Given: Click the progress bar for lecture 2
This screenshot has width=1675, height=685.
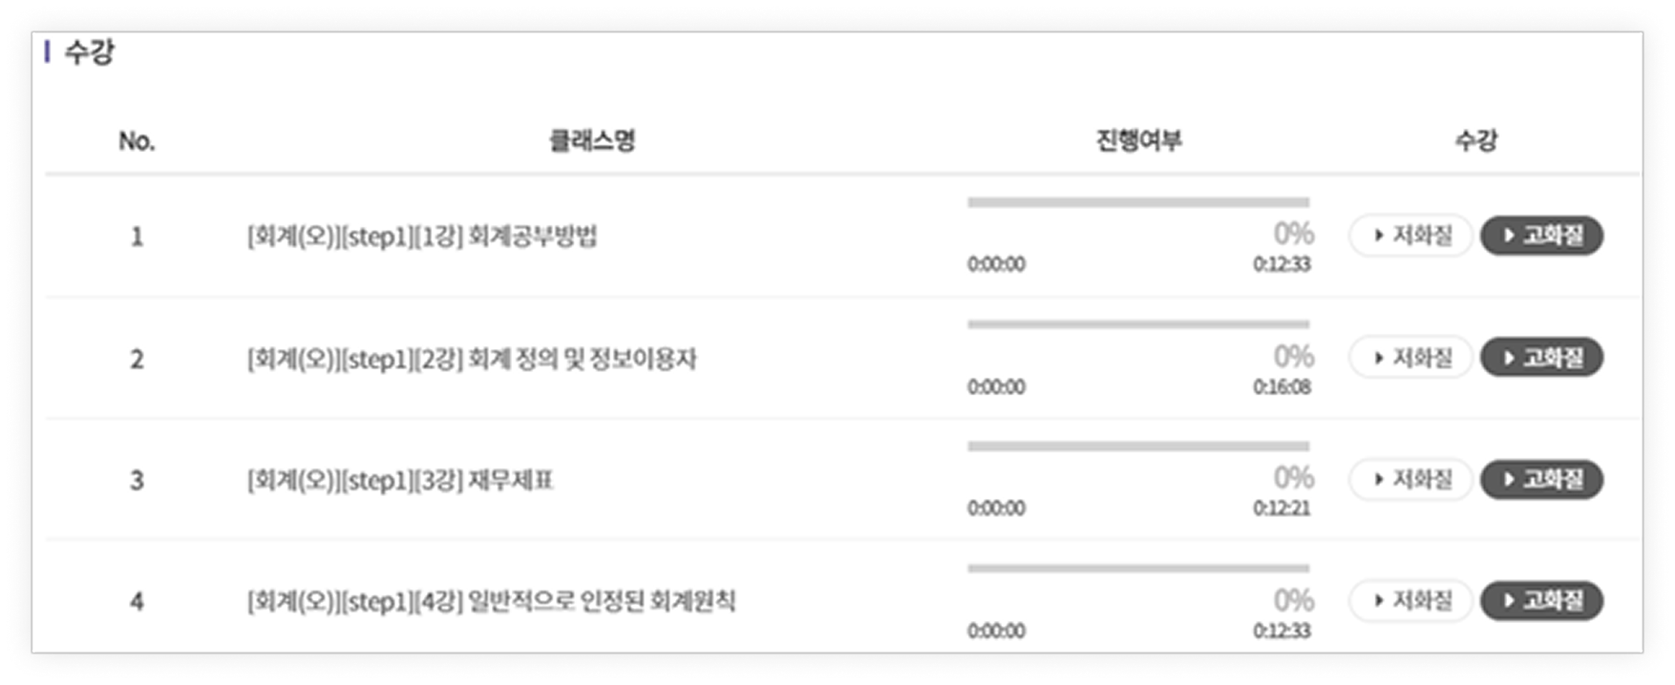Looking at the screenshot, I should (x=1138, y=324).
